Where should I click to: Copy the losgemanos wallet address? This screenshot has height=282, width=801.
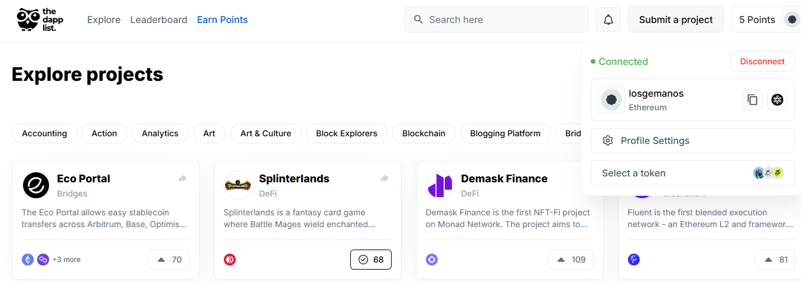(x=753, y=100)
